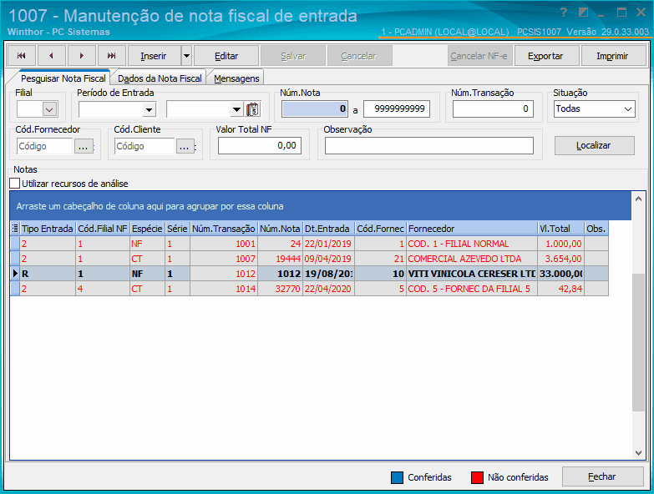Screen dimensions: 654x494
Task: Click nota number 19444 cell
Action: pos(280,259)
